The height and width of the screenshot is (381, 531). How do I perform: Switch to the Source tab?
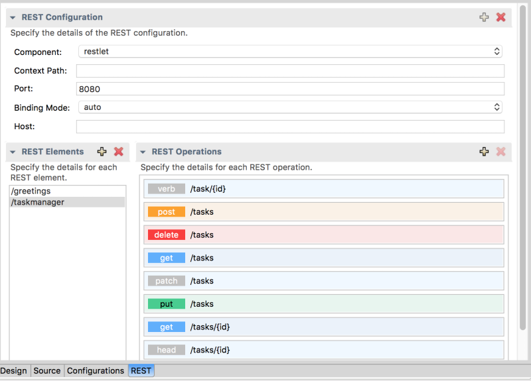pos(47,370)
